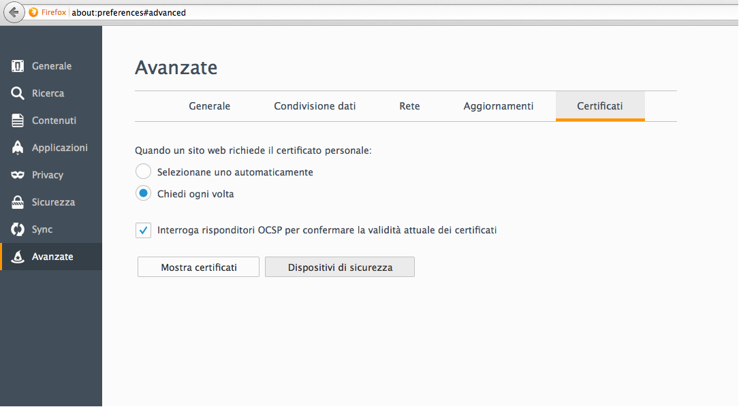Click the Privacy mask icon
Viewport: 739px width, 407px height.
click(x=18, y=175)
